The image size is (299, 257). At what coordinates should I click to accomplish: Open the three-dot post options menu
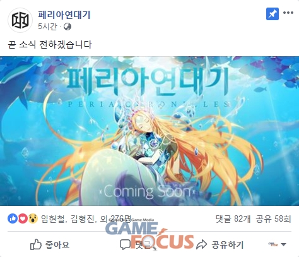[x=288, y=13]
